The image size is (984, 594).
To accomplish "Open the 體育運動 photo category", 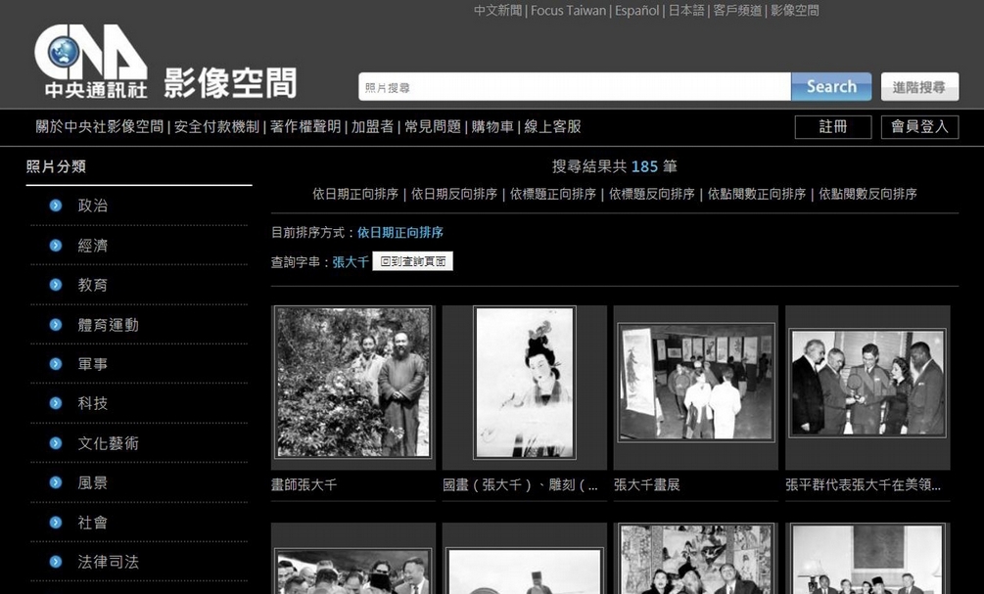I will click(108, 324).
